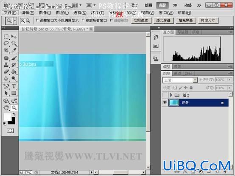Select the Brush tool
The height and width of the screenshot is (176, 235).
[x=14, y=58]
